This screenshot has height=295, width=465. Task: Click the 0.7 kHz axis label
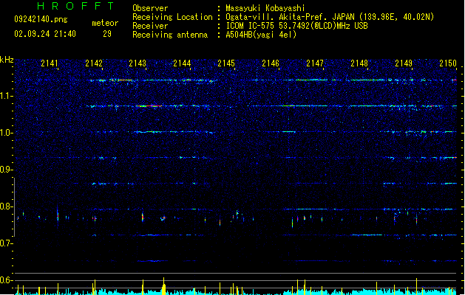pyautogui.click(x=6, y=243)
